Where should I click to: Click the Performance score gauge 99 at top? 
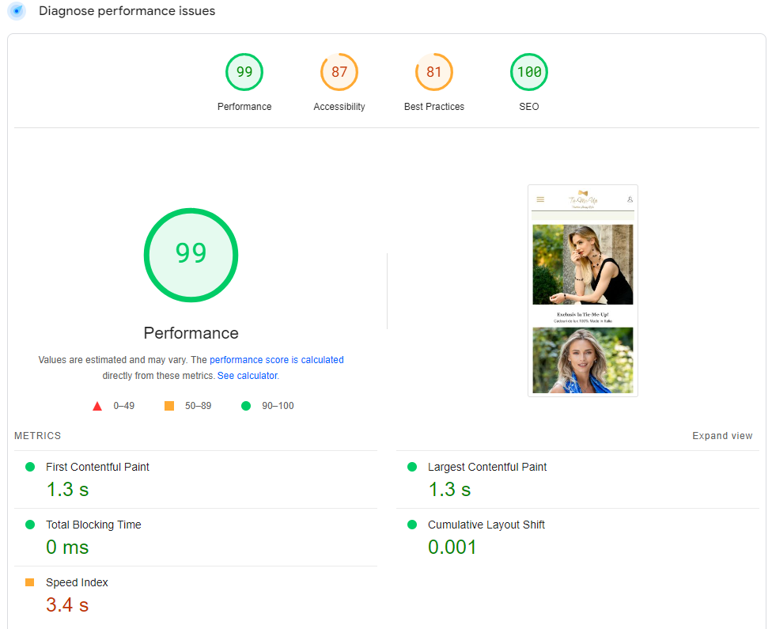(244, 72)
